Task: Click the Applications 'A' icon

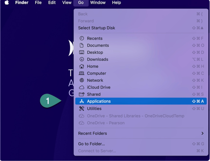Action: [x=82, y=101]
